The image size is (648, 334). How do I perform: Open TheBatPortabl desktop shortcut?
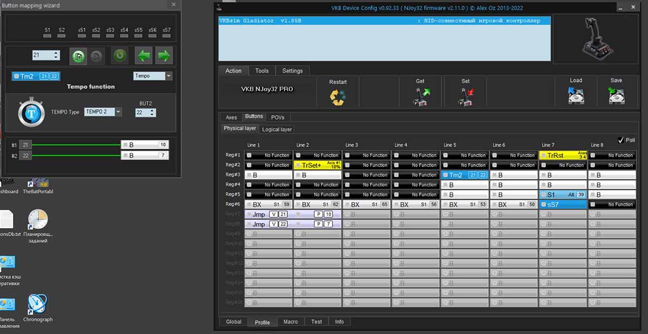click(38, 185)
